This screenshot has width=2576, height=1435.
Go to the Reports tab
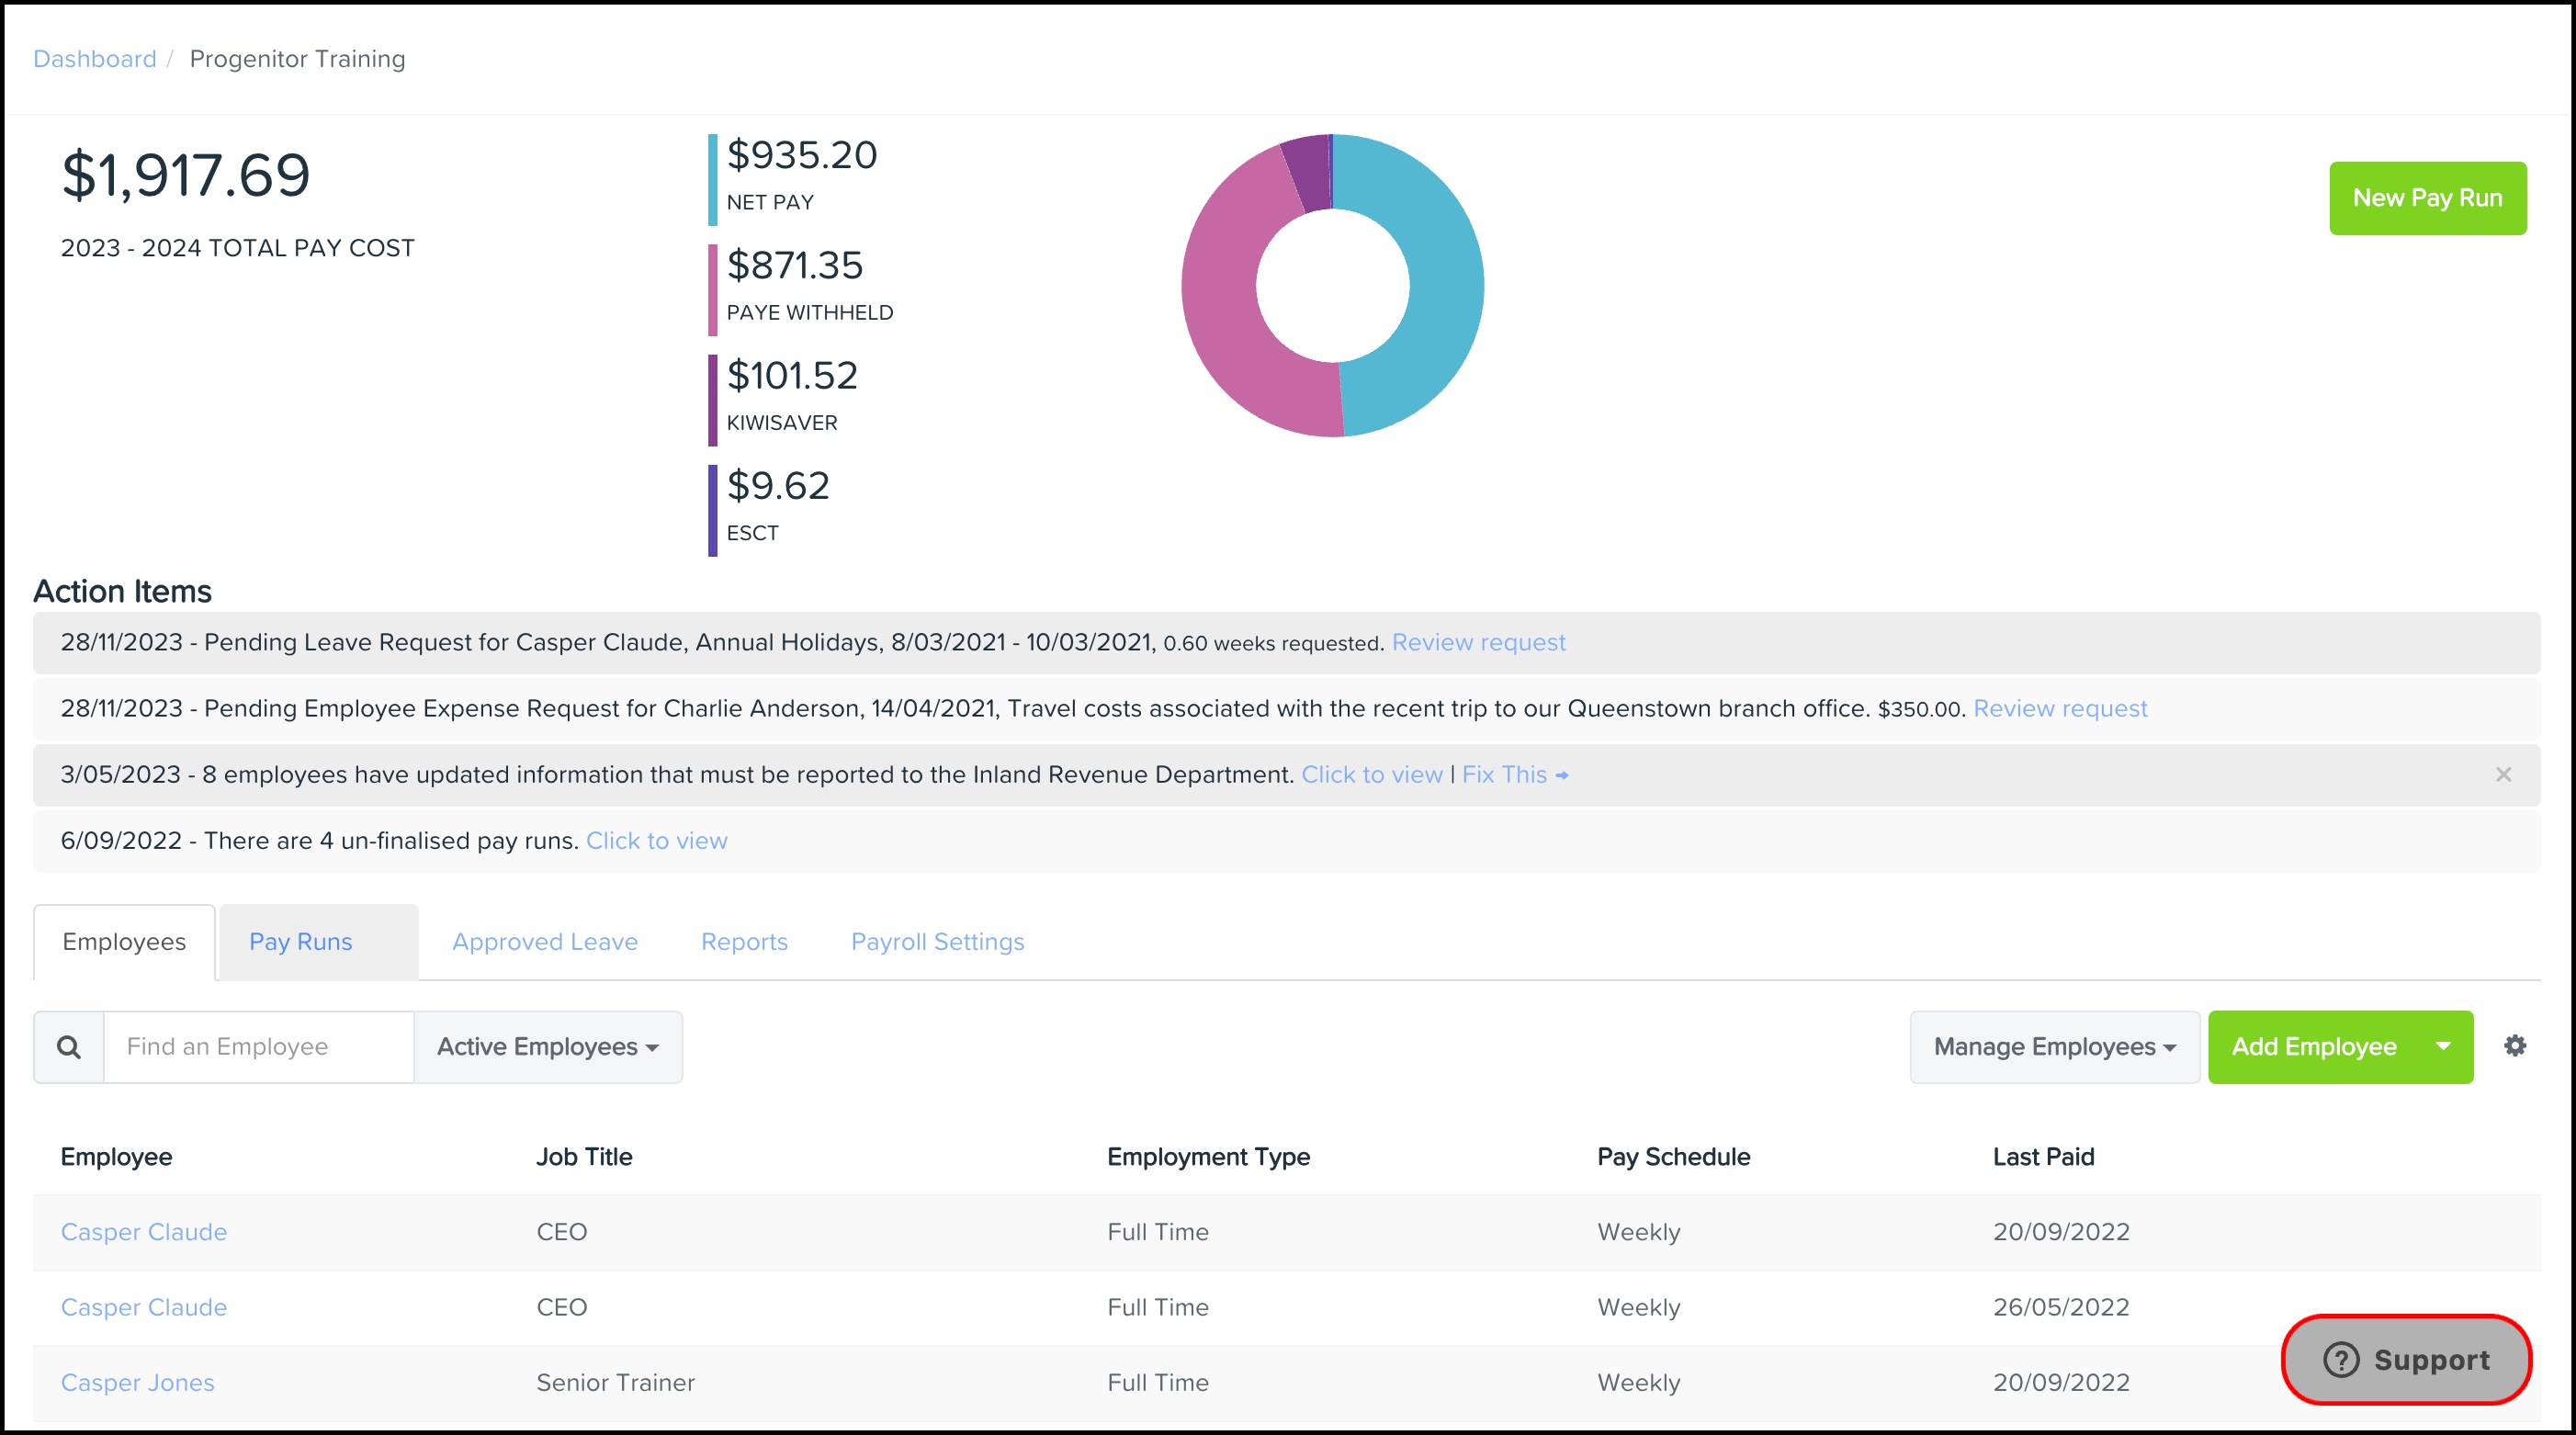click(x=744, y=942)
